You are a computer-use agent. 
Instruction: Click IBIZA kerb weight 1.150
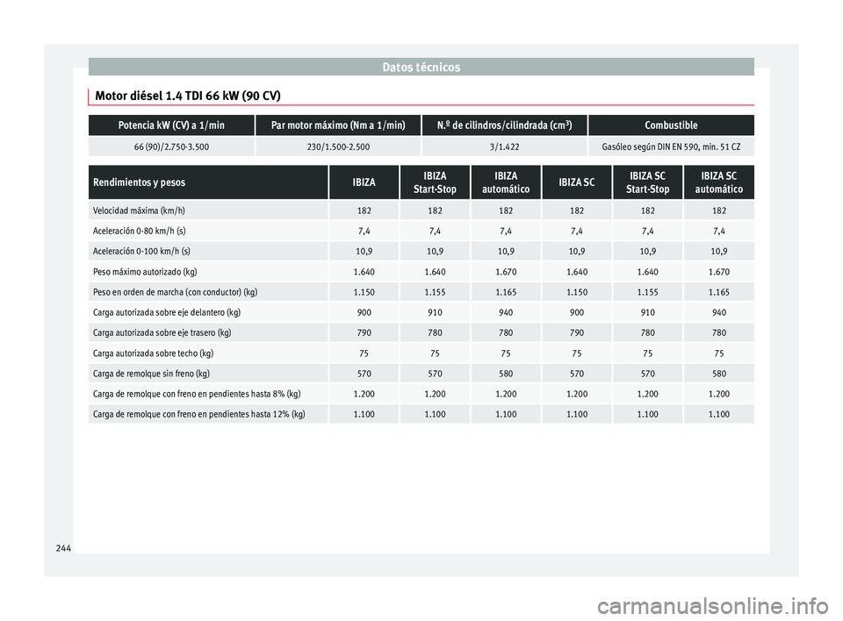[364, 292]
